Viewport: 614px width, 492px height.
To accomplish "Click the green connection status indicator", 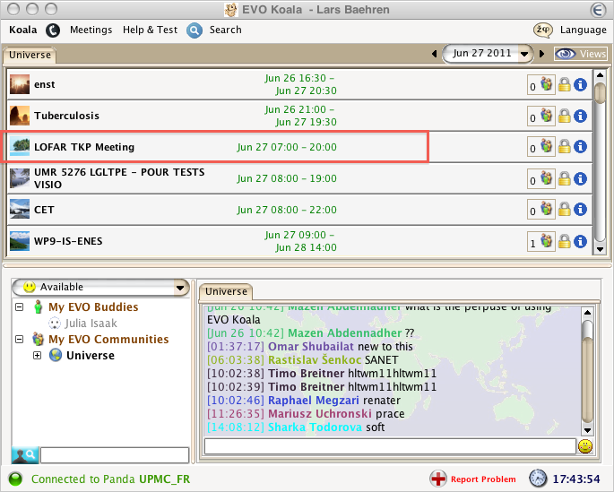I will [x=16, y=479].
